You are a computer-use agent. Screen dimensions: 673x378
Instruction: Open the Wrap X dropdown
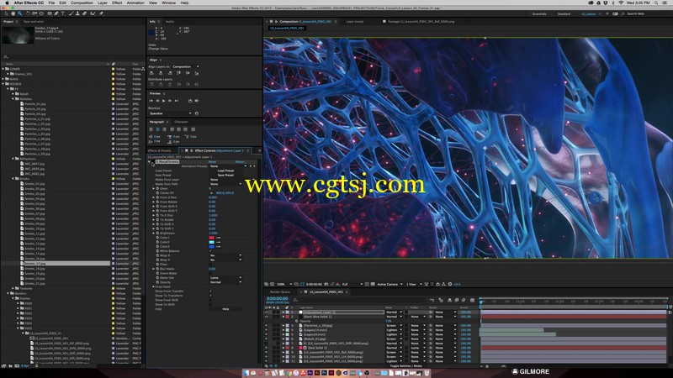pos(225,255)
